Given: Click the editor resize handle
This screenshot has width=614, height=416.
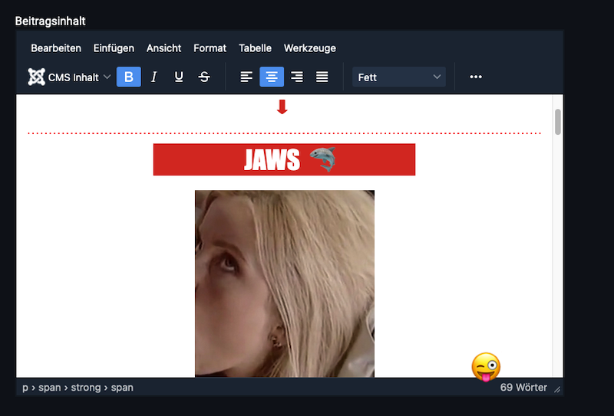Looking at the screenshot, I should pos(557,389).
